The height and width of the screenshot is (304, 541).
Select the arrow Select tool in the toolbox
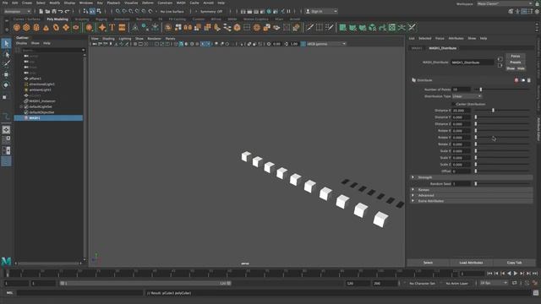click(x=6, y=43)
